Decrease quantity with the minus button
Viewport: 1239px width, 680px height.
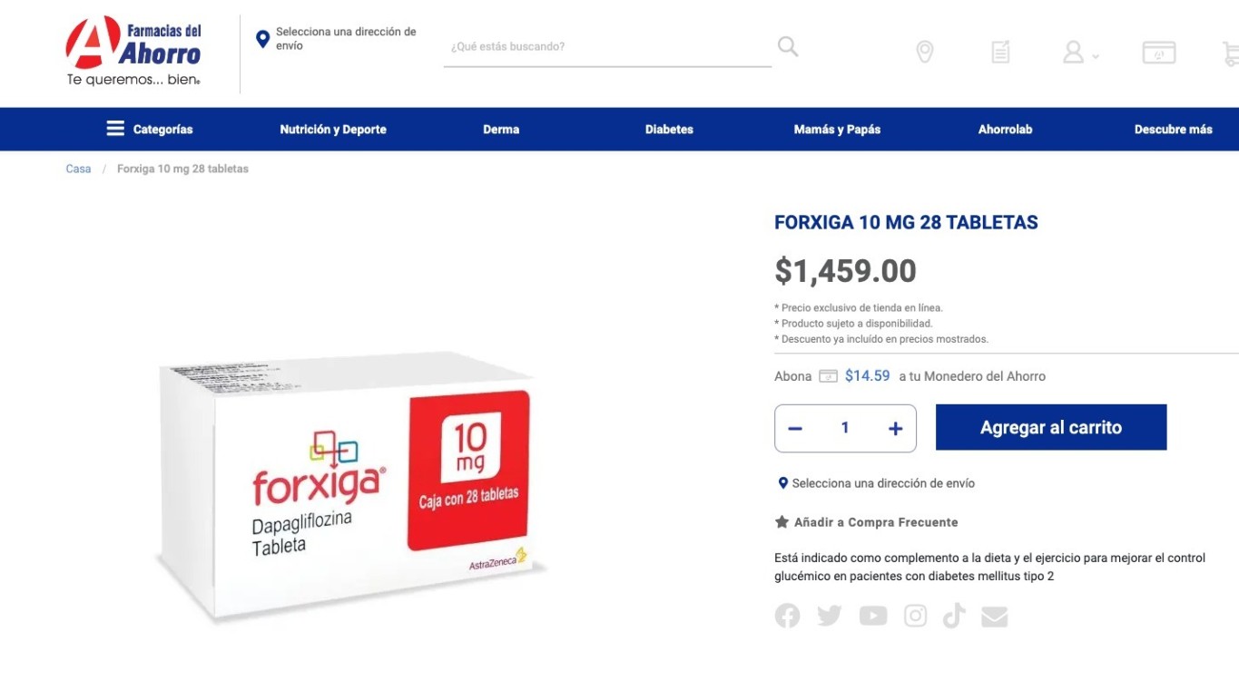tap(795, 429)
